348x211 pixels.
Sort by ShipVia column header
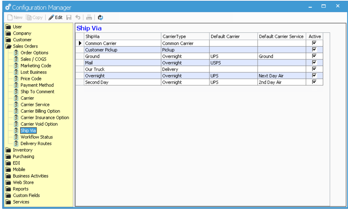122,36
